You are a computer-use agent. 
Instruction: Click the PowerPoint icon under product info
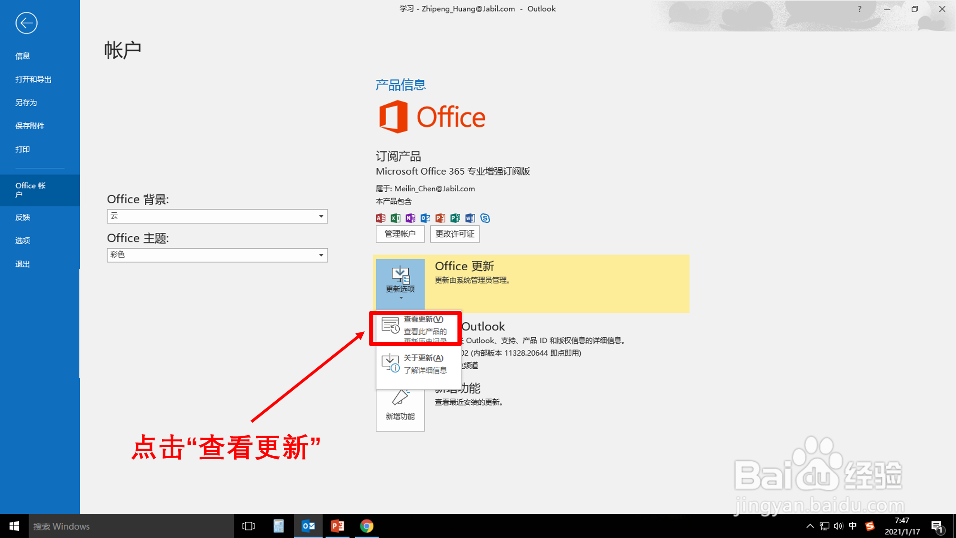coord(440,218)
